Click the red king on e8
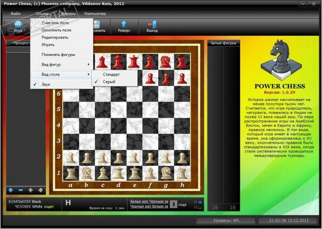 [x=134, y=62]
